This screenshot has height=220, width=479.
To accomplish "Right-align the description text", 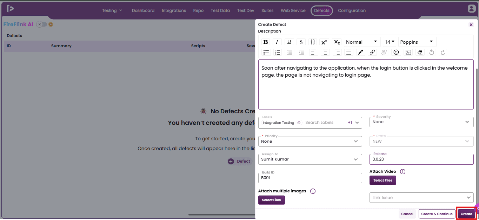I will (x=337, y=52).
